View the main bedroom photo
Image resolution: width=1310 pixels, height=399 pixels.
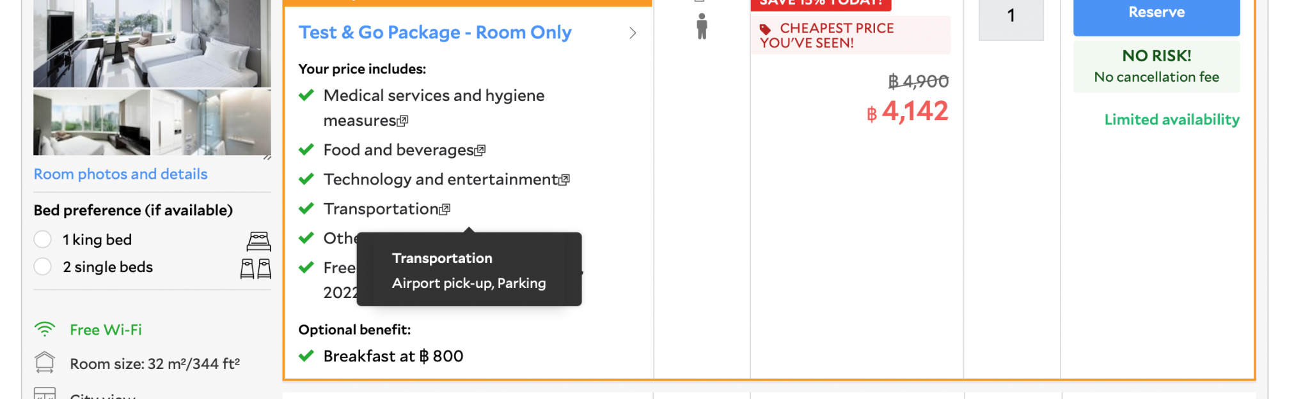coord(152,43)
